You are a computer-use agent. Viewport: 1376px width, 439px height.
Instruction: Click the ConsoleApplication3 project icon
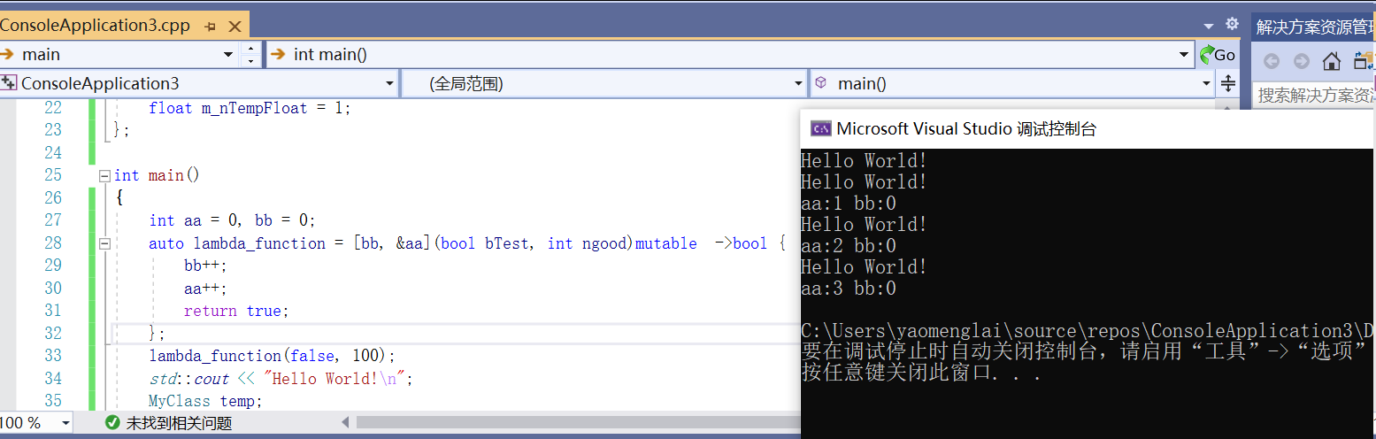10,83
